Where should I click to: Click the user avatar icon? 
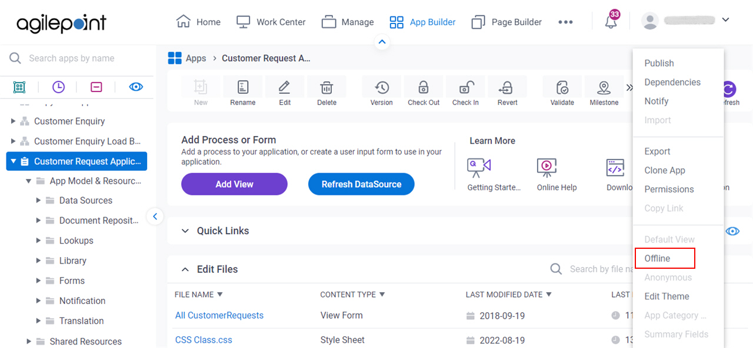coord(650,21)
